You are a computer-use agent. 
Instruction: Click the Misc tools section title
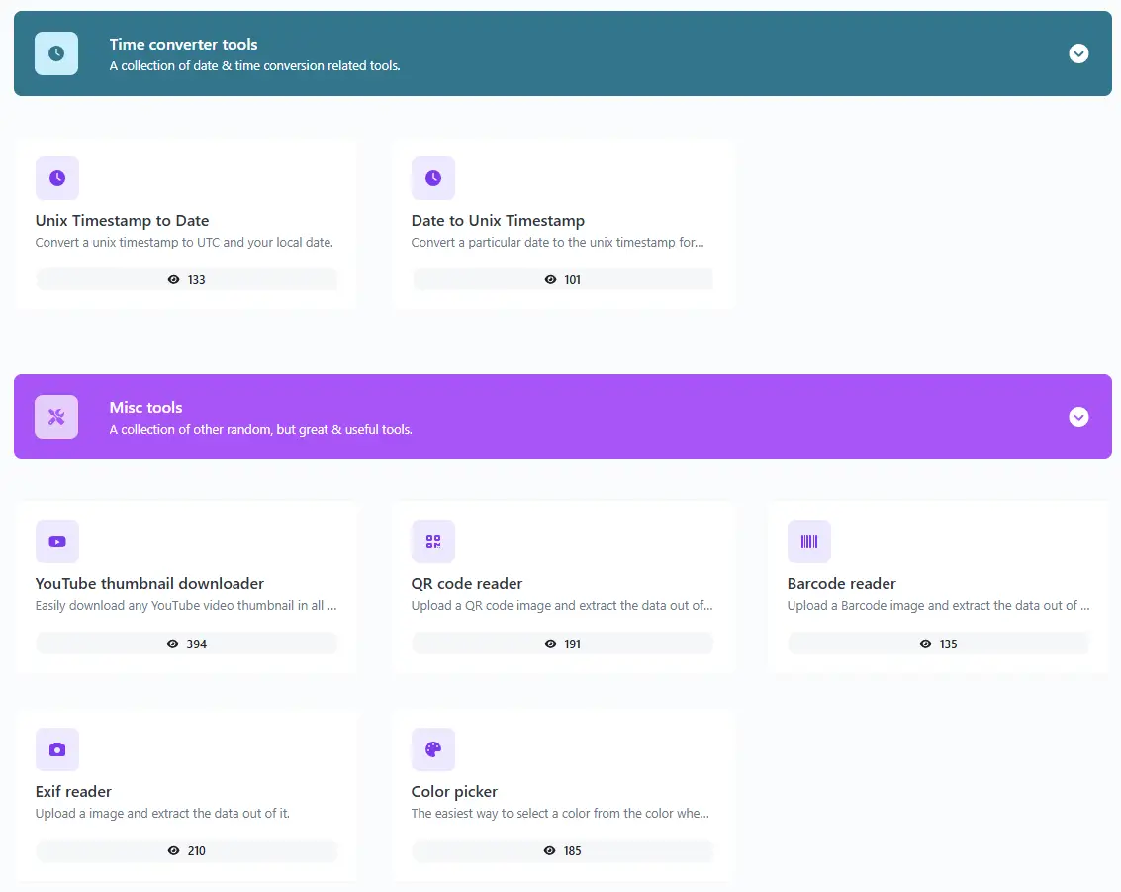click(x=145, y=408)
